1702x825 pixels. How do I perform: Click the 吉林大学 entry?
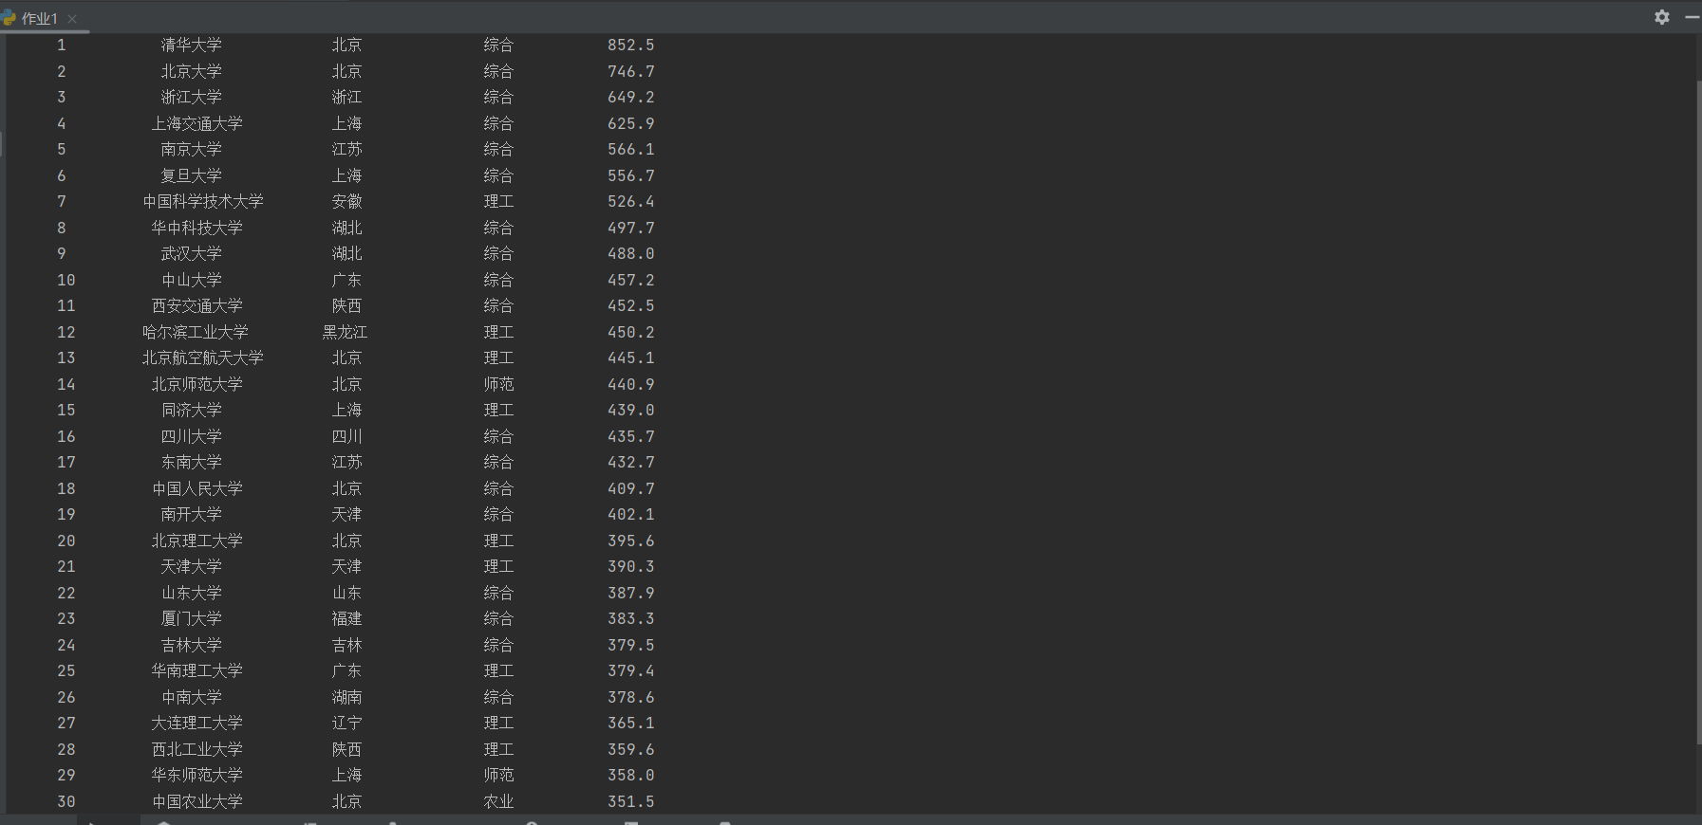click(x=191, y=645)
